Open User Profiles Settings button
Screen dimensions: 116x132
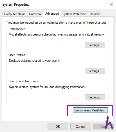pos(95,71)
